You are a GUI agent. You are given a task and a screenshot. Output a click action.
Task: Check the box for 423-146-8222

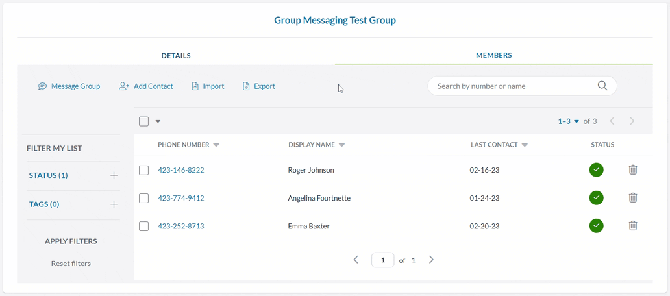[144, 171]
